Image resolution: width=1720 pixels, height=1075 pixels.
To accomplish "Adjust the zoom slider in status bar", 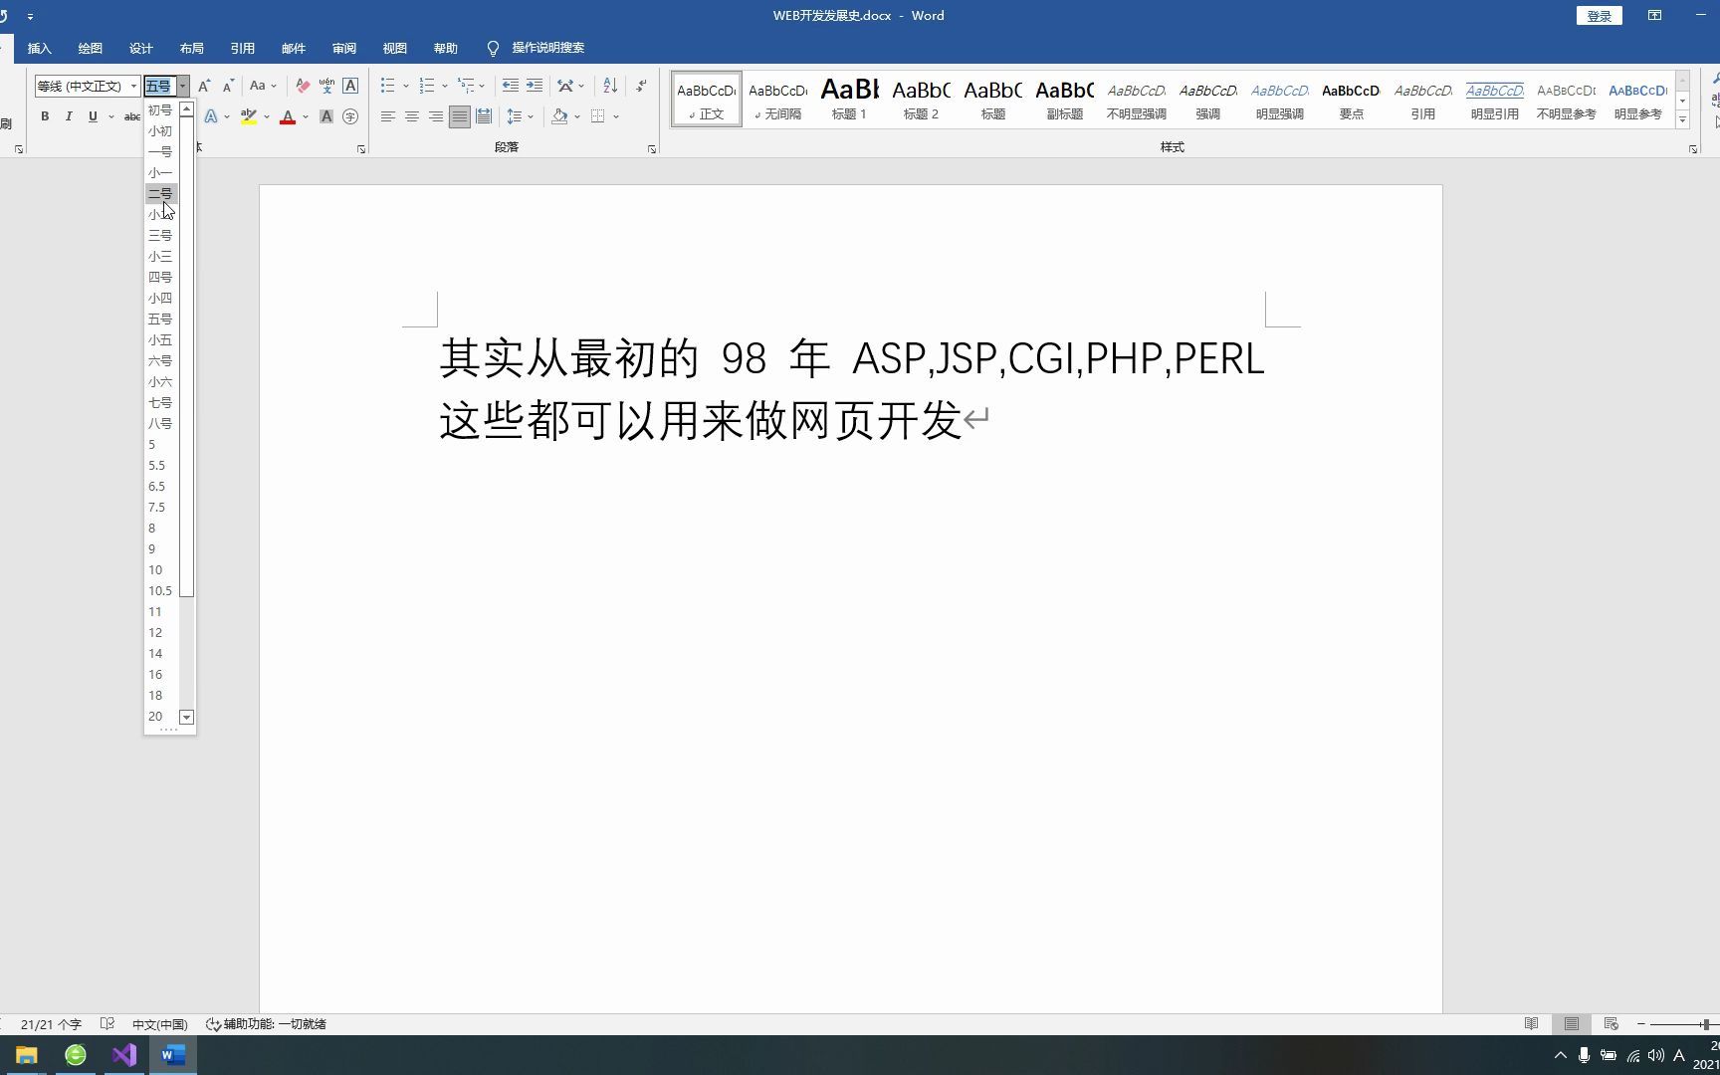I will [x=1705, y=1023].
